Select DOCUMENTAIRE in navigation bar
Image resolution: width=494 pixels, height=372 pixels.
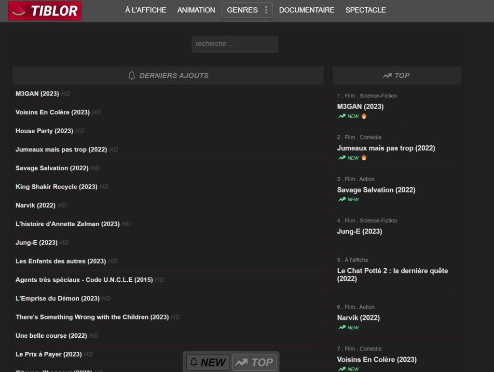coord(306,10)
